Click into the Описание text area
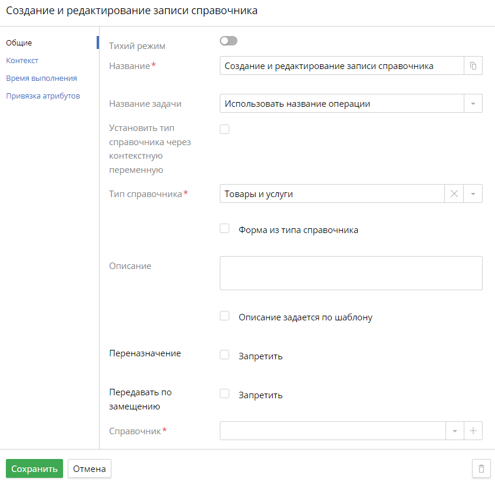 click(351, 273)
